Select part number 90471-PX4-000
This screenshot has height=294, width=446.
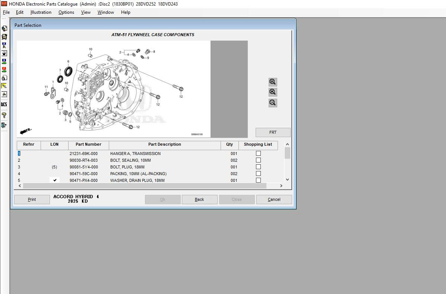pos(83,180)
